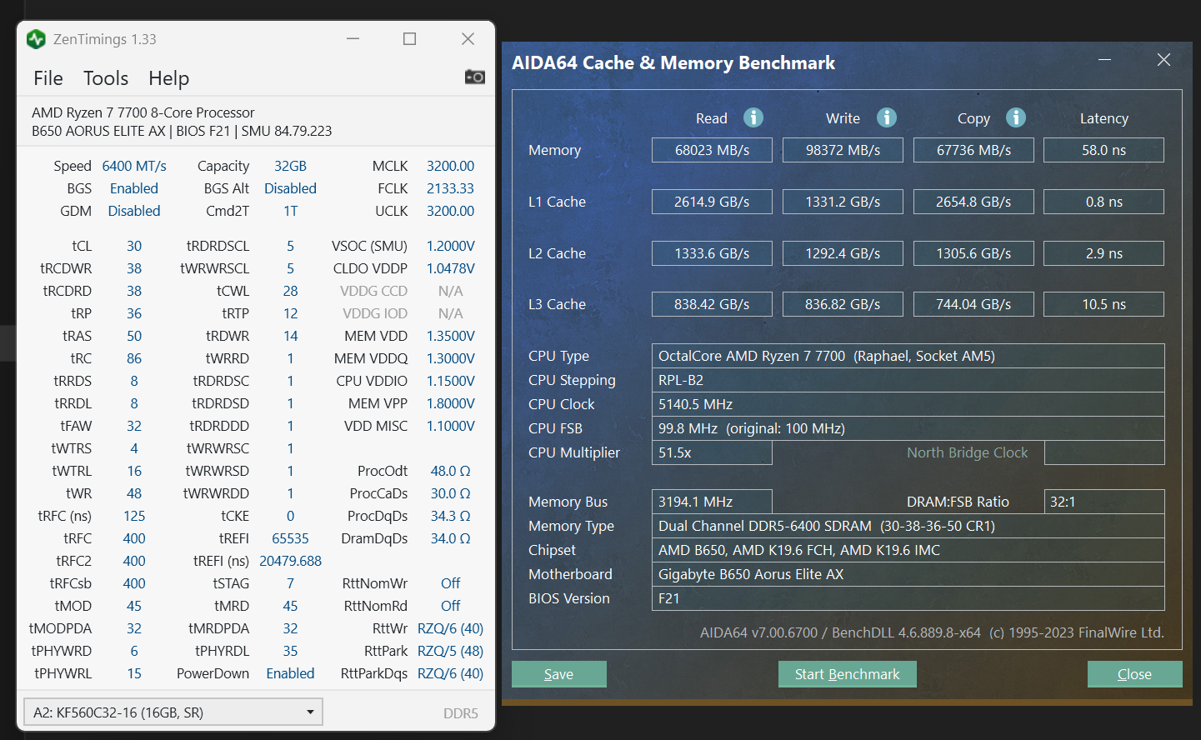Viewport: 1201px width, 740px height.
Task: Open the File menu in ZenTimings
Action: [48, 78]
